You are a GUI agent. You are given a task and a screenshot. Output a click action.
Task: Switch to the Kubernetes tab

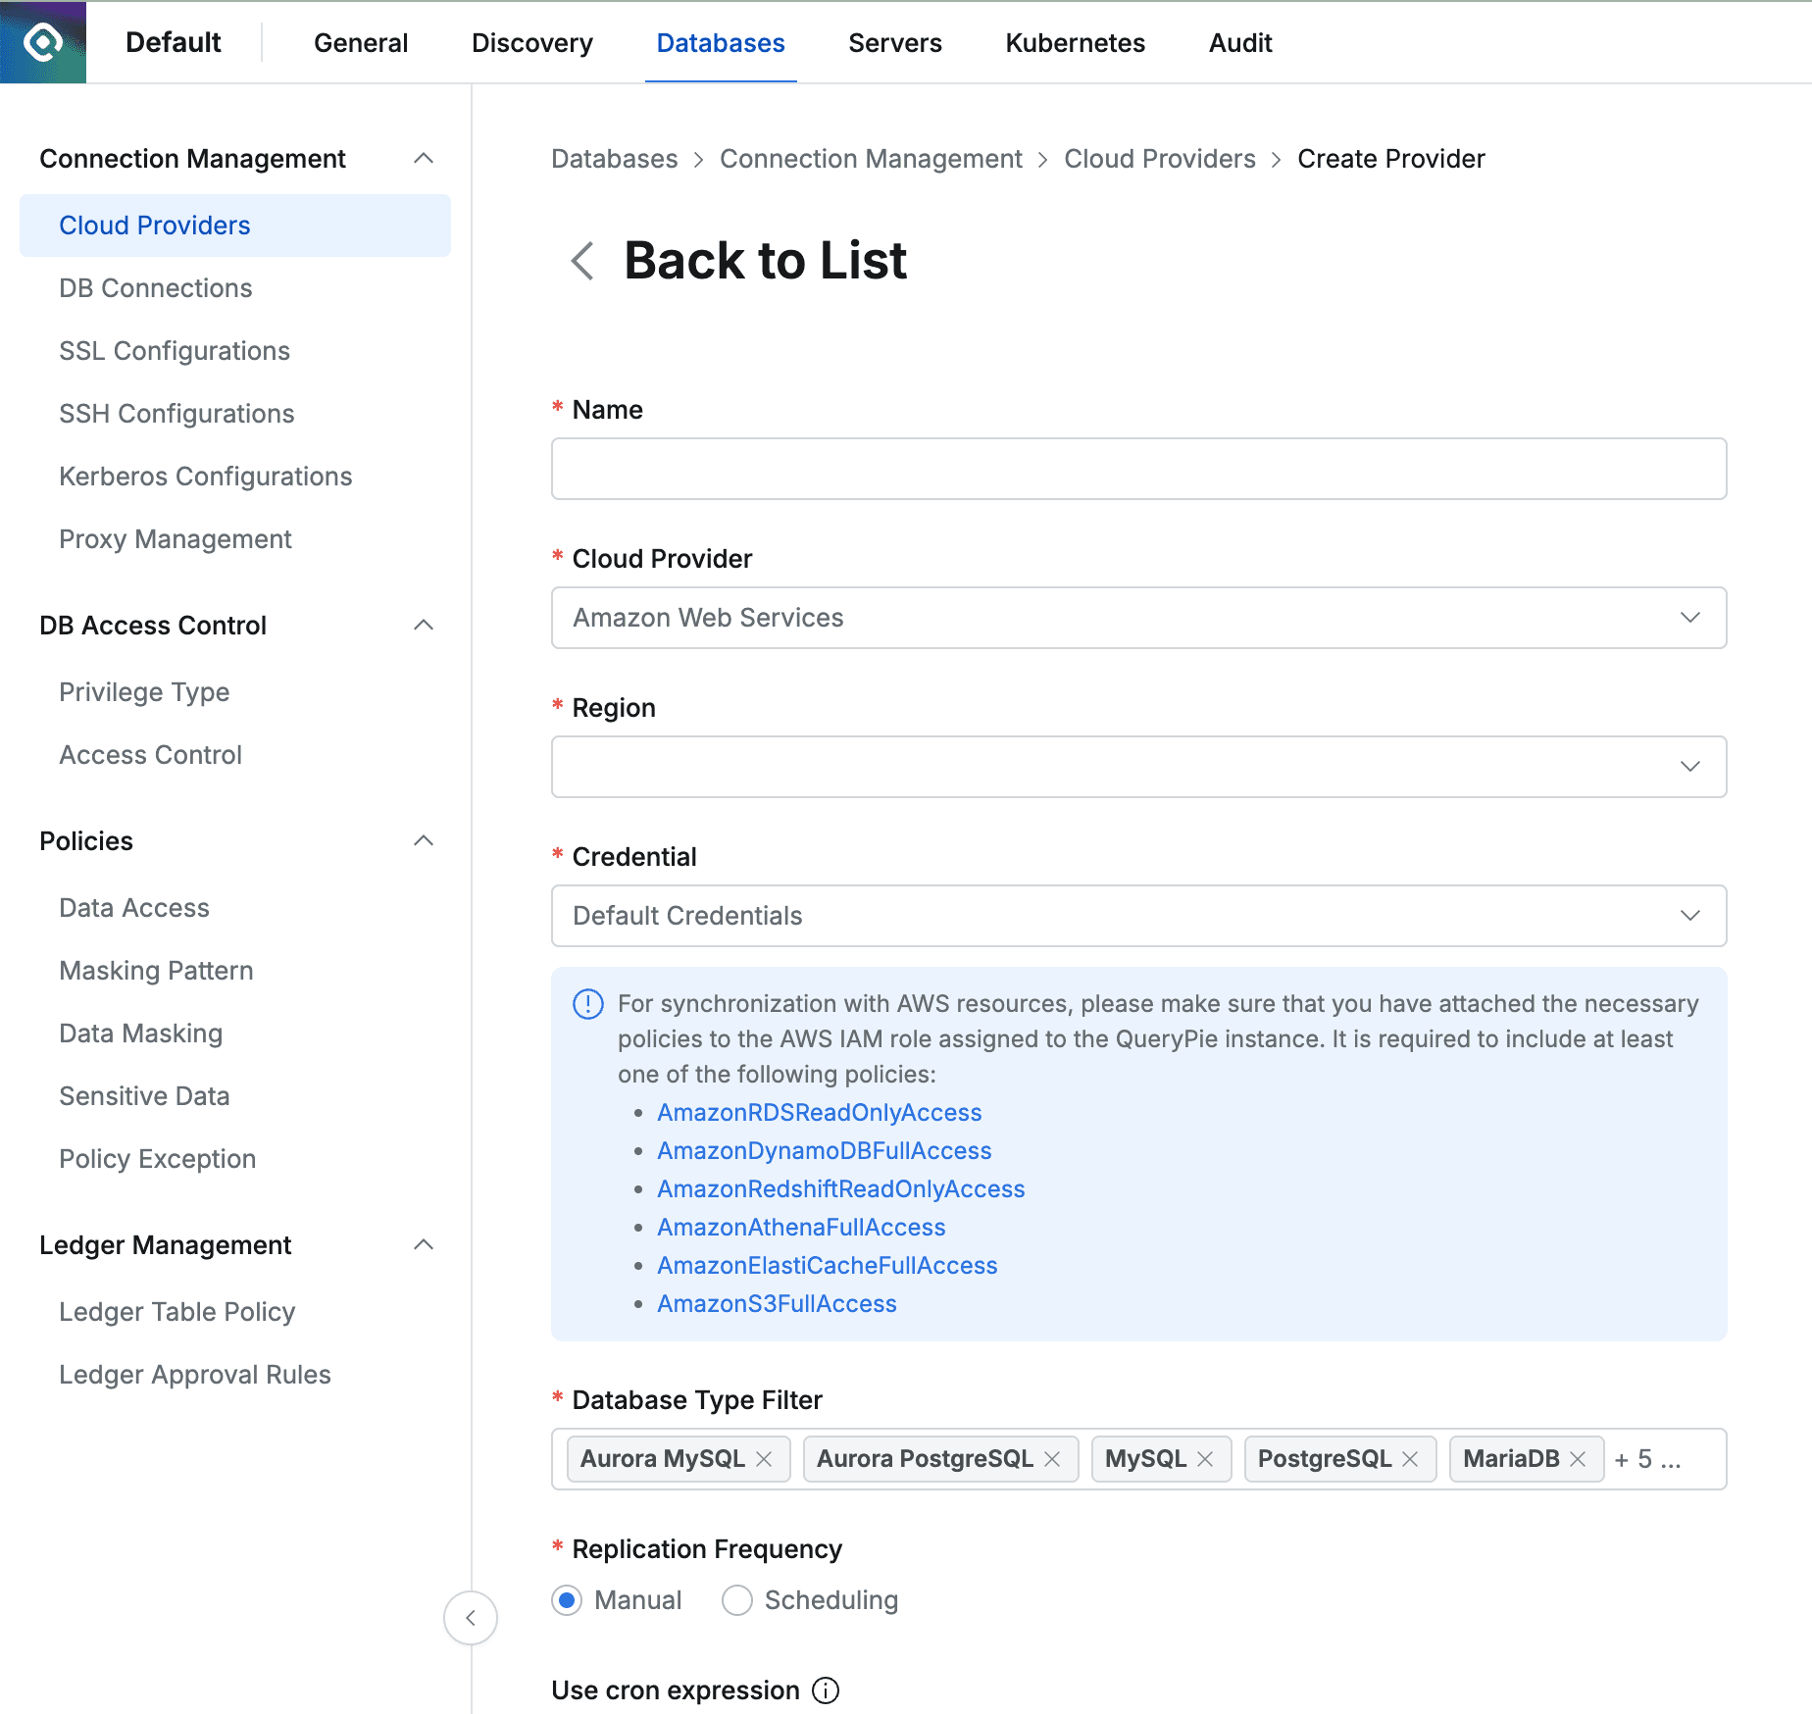[1075, 42]
